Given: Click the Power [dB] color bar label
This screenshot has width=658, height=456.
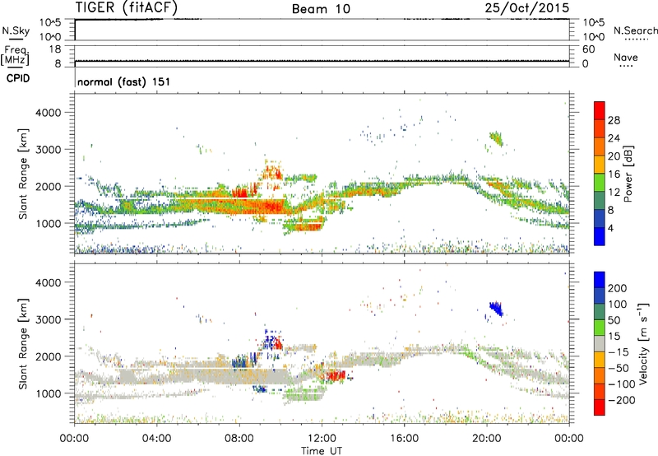Looking at the screenshot, I should point(628,174).
